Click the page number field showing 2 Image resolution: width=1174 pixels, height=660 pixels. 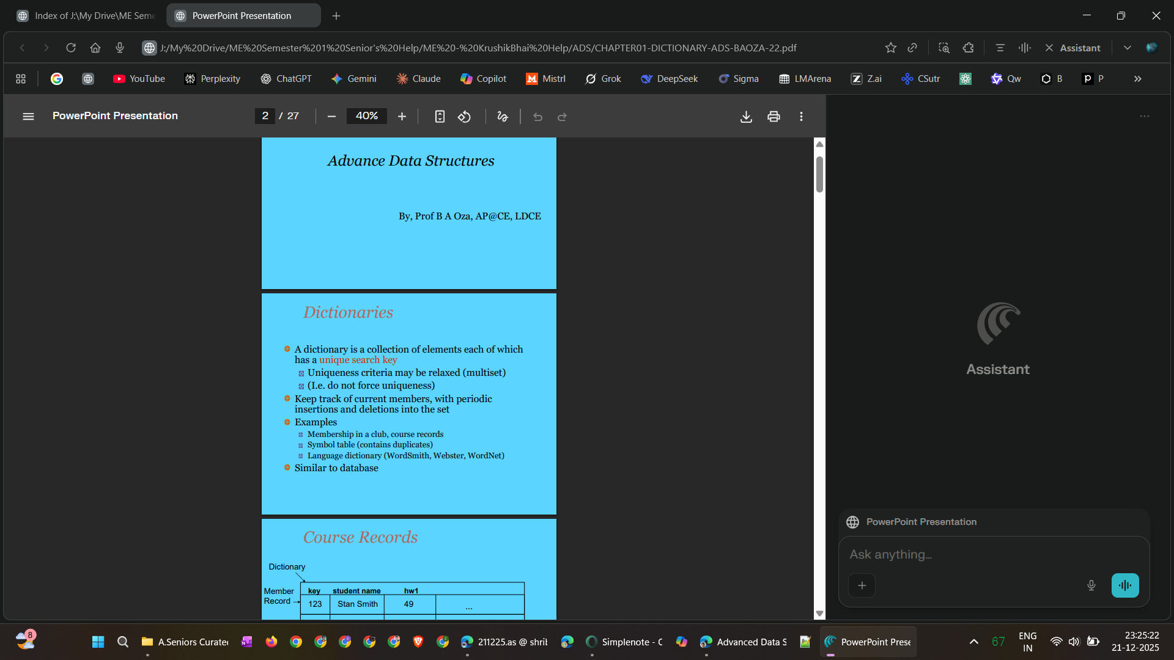click(x=265, y=116)
